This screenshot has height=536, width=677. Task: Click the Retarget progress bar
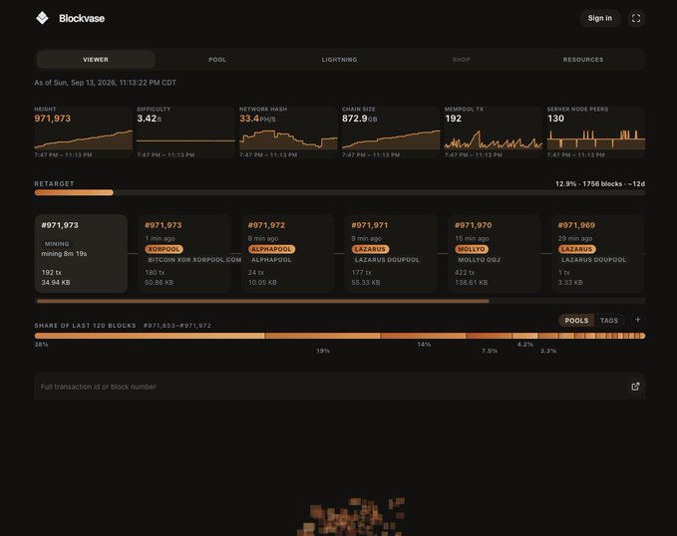pyautogui.click(x=340, y=192)
